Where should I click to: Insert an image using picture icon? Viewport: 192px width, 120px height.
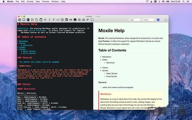point(75,20)
